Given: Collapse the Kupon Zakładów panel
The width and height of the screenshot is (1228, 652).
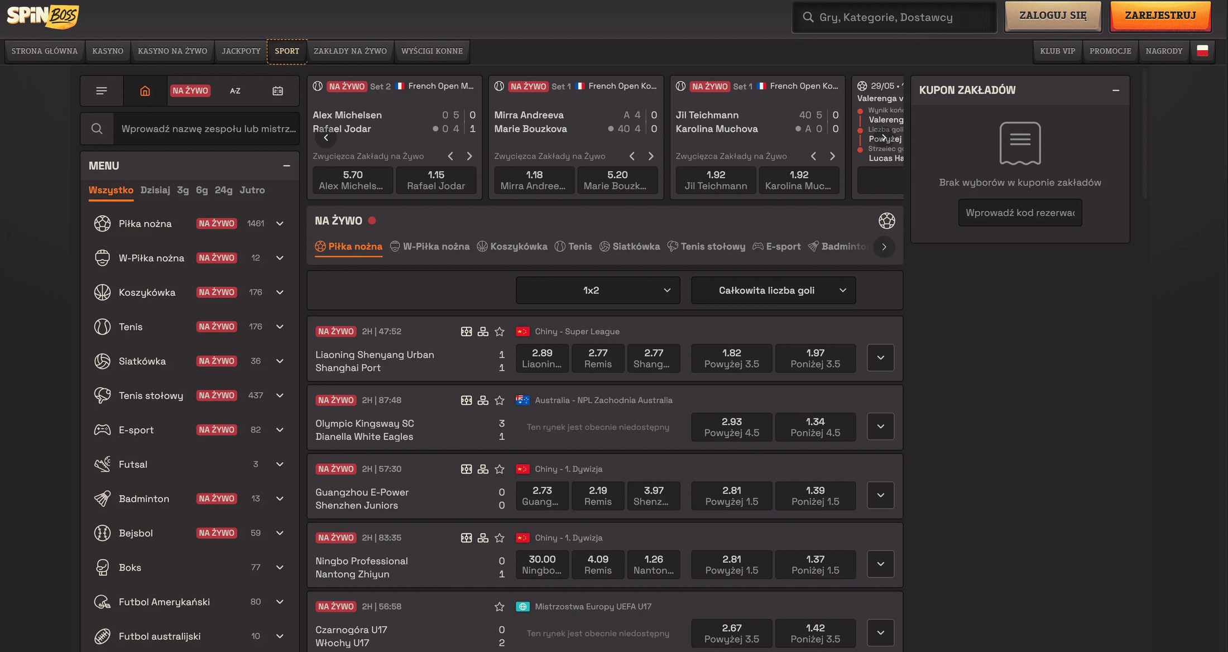Looking at the screenshot, I should click(x=1115, y=90).
